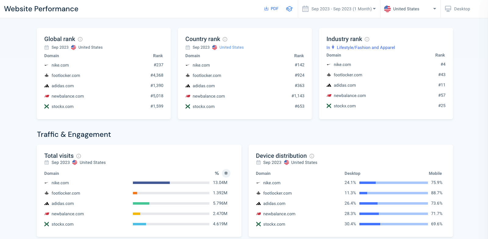Open the Lifestyle/Fashion and Apparel industry link
This screenshot has width=488, height=239.
tap(366, 47)
